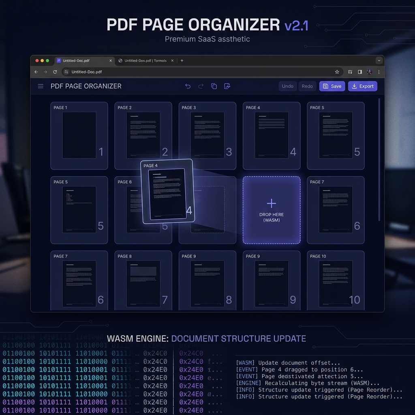Open the browser profile avatar

(x=370, y=72)
